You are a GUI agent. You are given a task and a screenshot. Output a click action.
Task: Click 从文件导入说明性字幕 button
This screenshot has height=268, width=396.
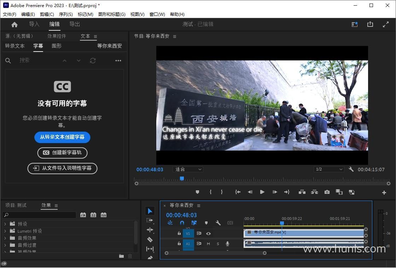[x=62, y=168]
